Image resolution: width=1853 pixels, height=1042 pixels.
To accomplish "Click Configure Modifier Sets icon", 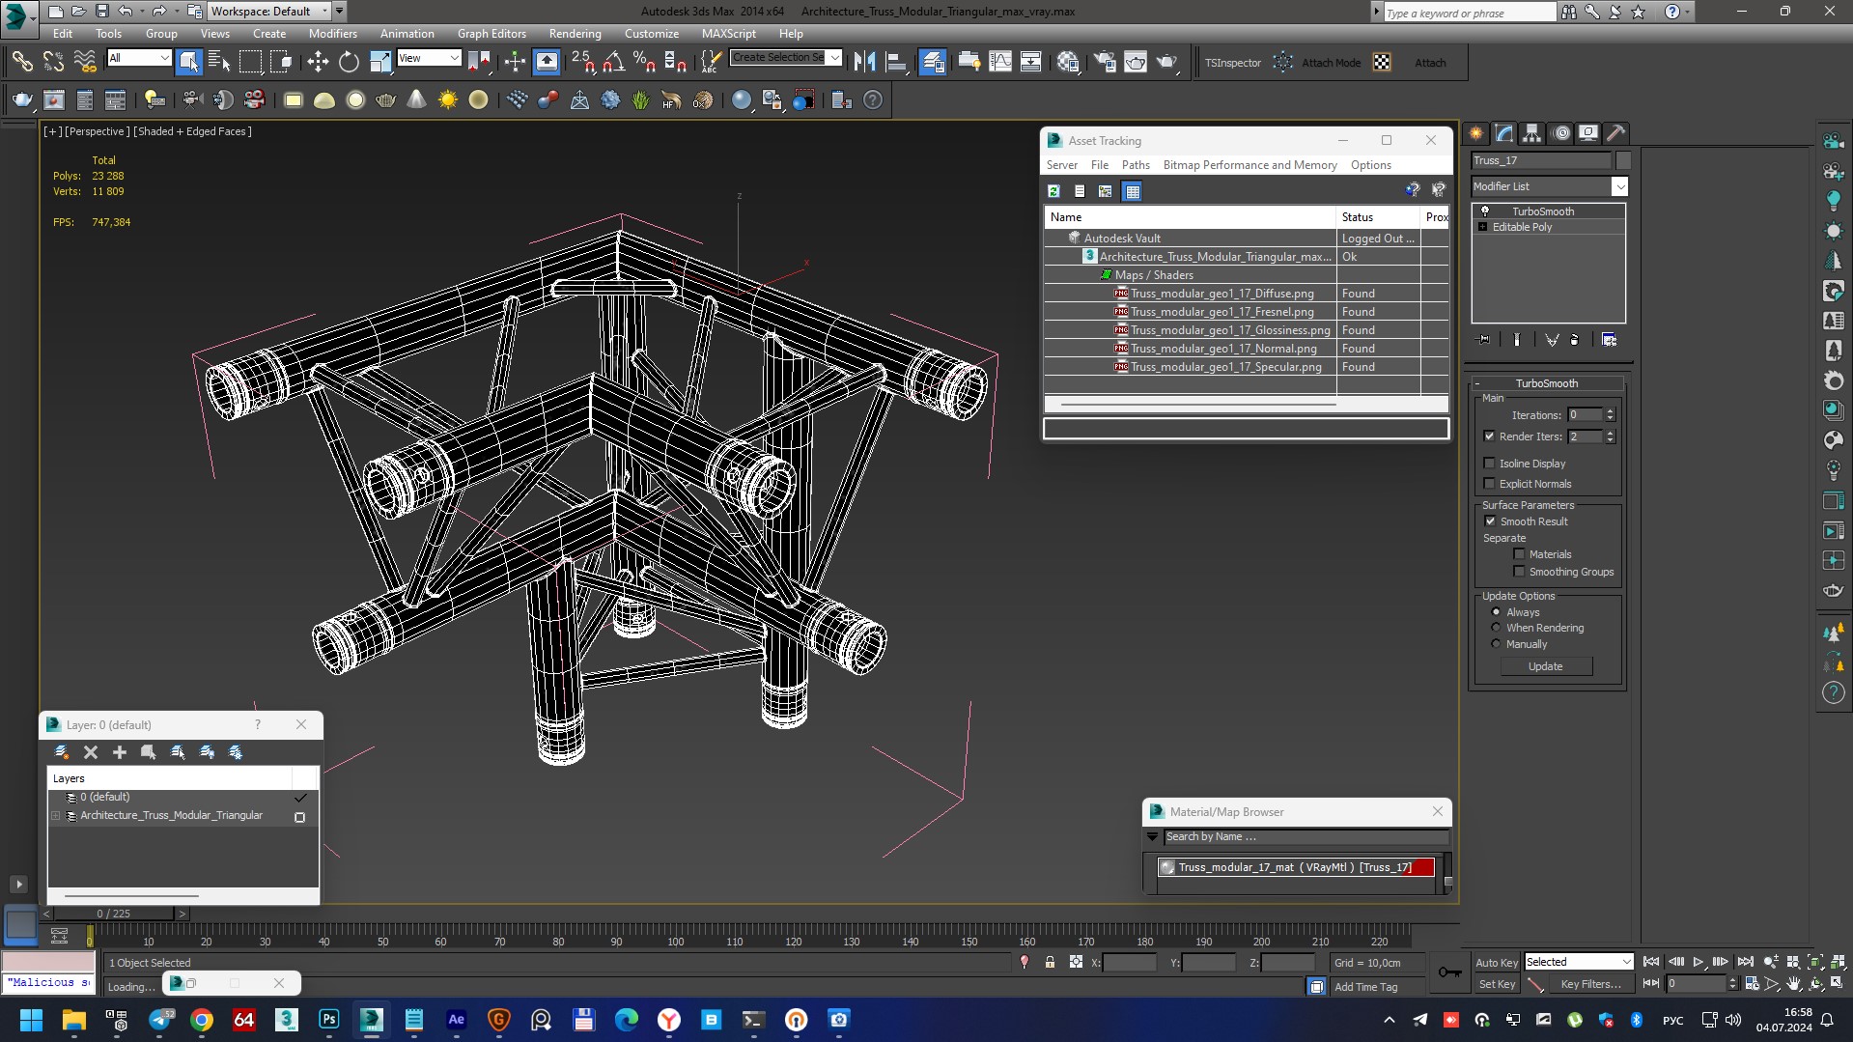I will 1609,339.
